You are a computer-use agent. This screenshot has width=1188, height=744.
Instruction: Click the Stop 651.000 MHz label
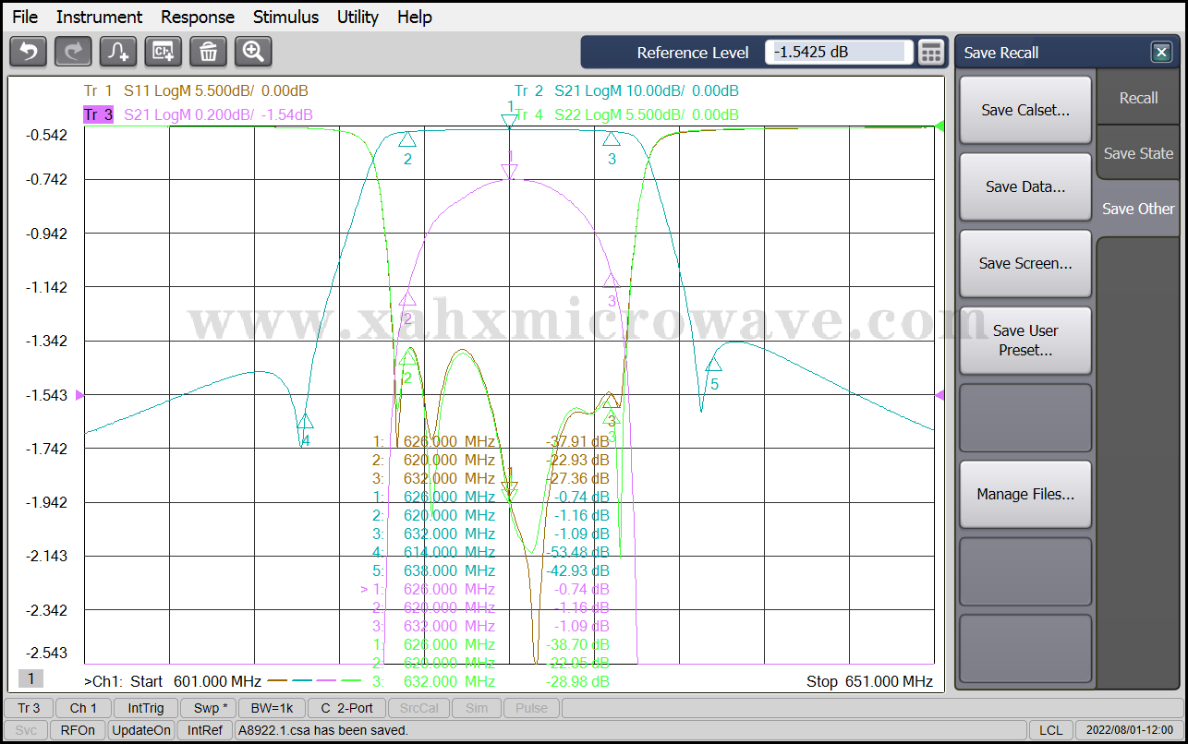pyautogui.click(x=869, y=682)
